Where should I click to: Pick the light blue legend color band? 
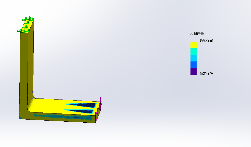(x=194, y=58)
